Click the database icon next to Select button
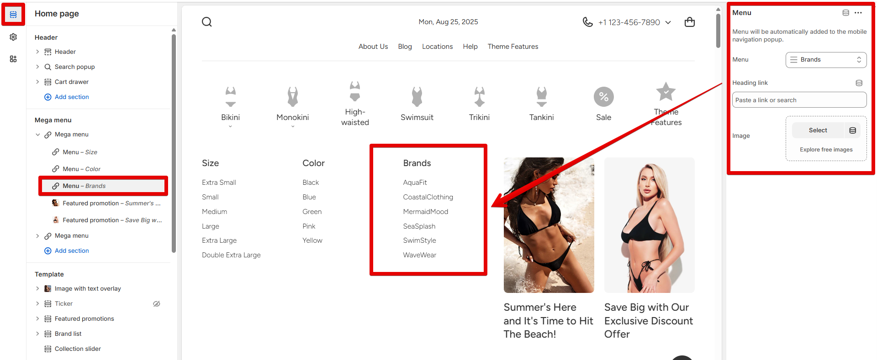 pos(852,130)
